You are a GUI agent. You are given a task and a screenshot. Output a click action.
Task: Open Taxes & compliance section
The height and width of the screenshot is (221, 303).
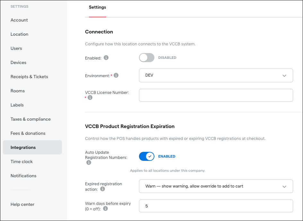30,119
